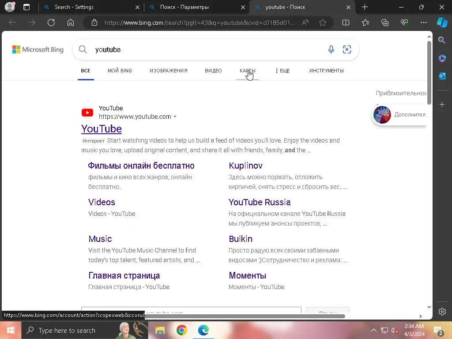Image resolution: width=452 pixels, height=339 pixels.
Task: Open the Edge profile avatar
Action: (10, 7)
